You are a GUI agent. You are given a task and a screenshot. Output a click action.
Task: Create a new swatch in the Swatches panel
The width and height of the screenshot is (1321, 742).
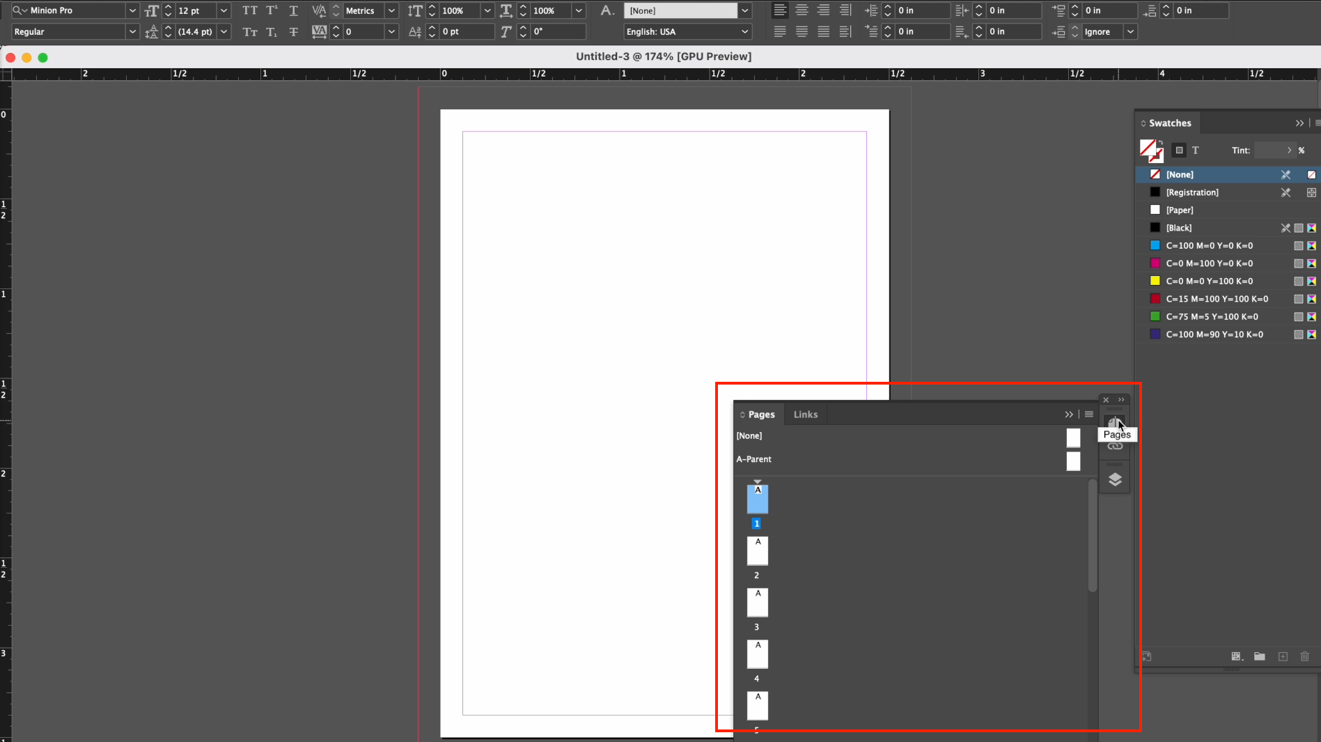pyautogui.click(x=1283, y=656)
